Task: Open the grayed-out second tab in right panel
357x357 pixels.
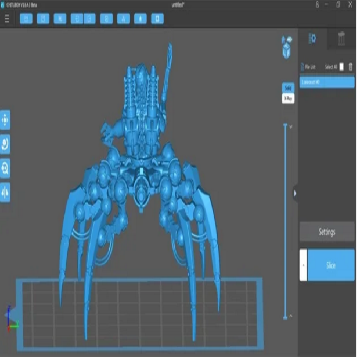Action: [341, 39]
